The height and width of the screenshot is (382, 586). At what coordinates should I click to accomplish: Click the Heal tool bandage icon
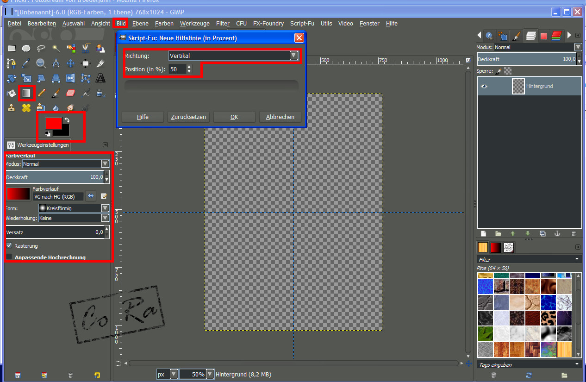pos(26,108)
